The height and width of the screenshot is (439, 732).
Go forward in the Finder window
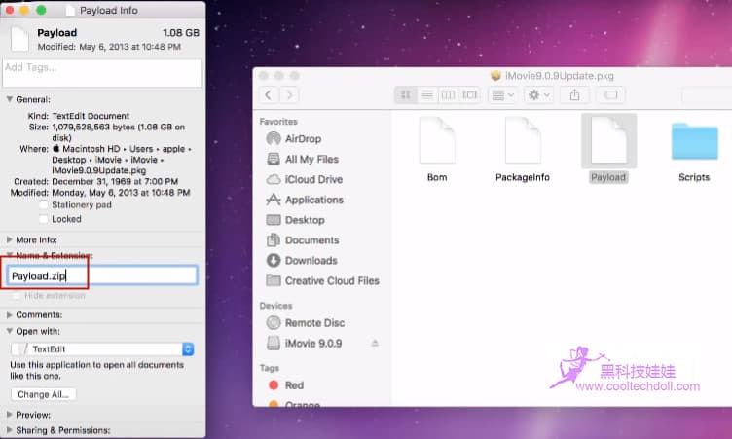(289, 95)
